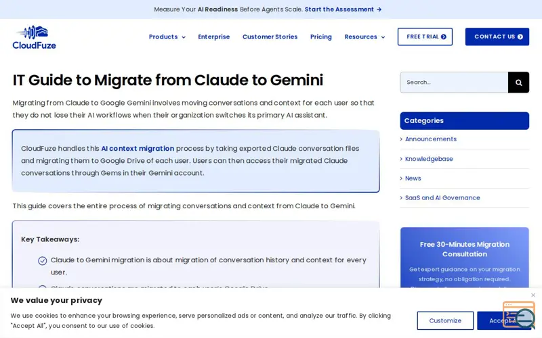Click arrow icon in Free Trial button
Screen dimensions: 542x338
[444, 37]
